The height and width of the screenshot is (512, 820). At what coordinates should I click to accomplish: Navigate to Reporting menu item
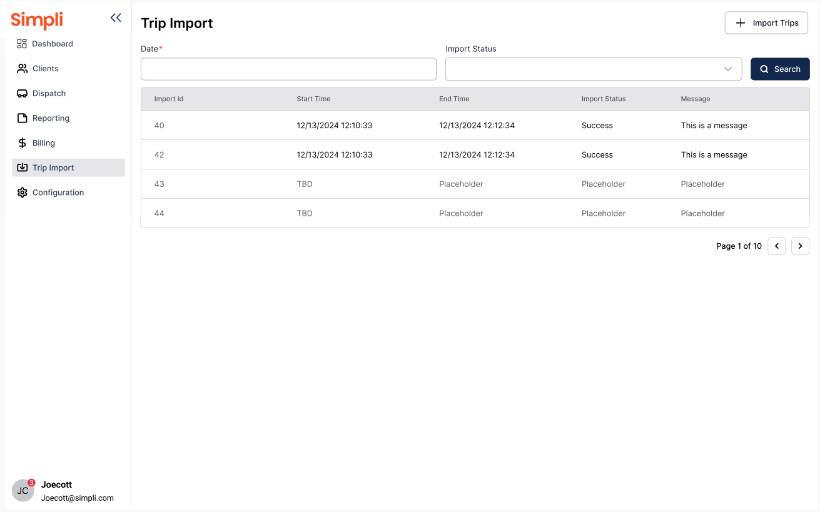click(51, 118)
